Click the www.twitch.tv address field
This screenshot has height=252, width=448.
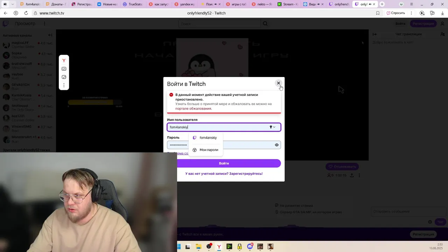click(52, 13)
